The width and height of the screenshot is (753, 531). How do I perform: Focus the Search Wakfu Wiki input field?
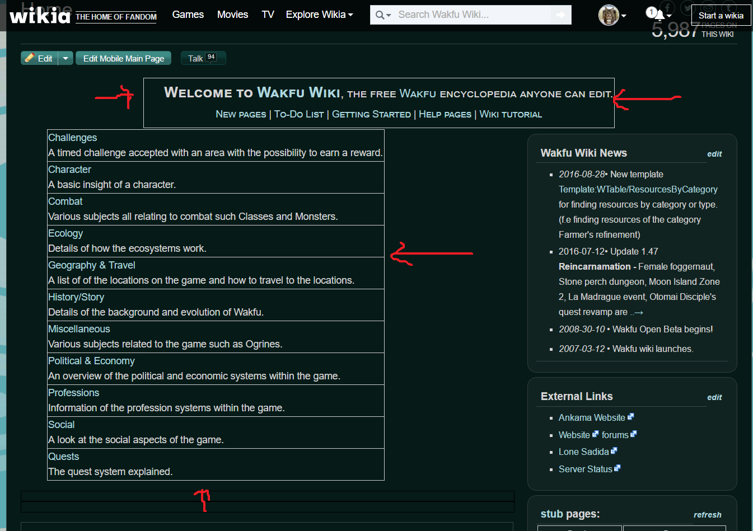tap(470, 15)
